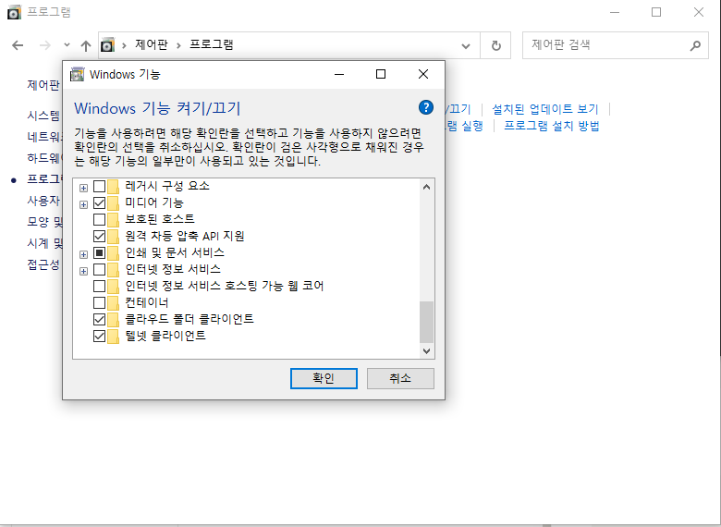Open the address bar history dropdown
721x527 pixels.
pos(466,45)
